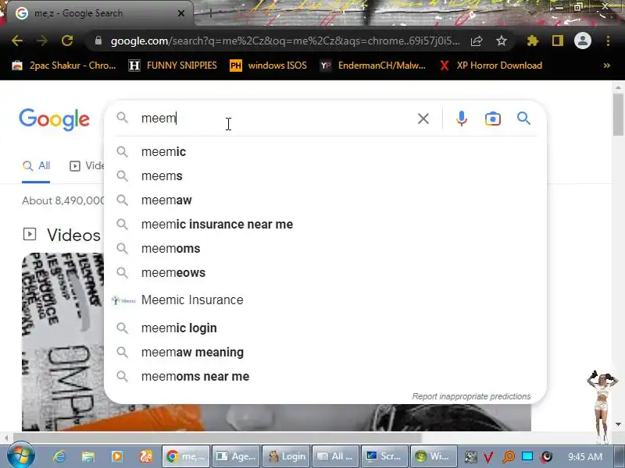Choose the 'meemeows' suggestion
The image size is (625, 468).
pos(325,273)
